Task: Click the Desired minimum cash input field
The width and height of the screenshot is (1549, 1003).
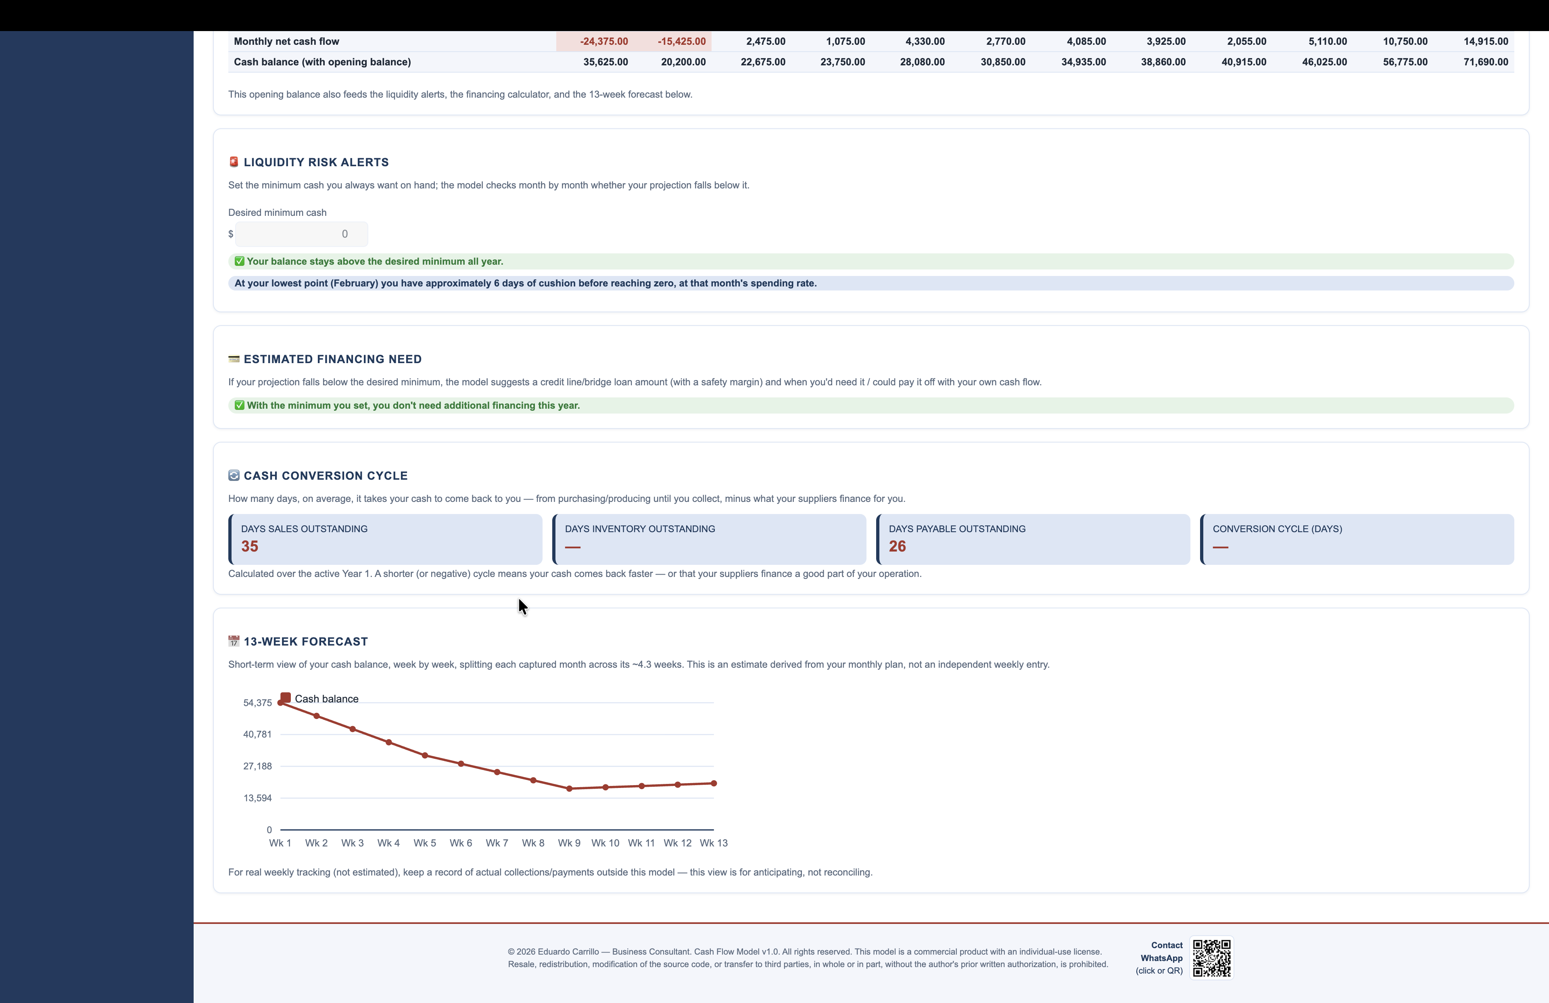Action: pyautogui.click(x=301, y=234)
